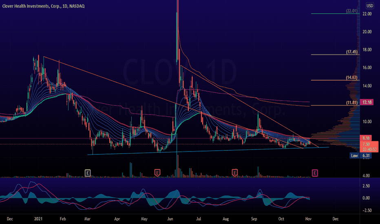380x224 pixels.
Task: Click the Dec label at right of time axis
Action: pyautogui.click(x=336, y=219)
